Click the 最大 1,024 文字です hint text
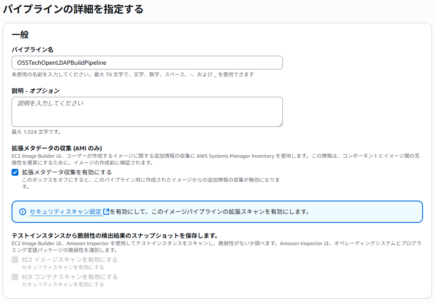 click(36, 132)
